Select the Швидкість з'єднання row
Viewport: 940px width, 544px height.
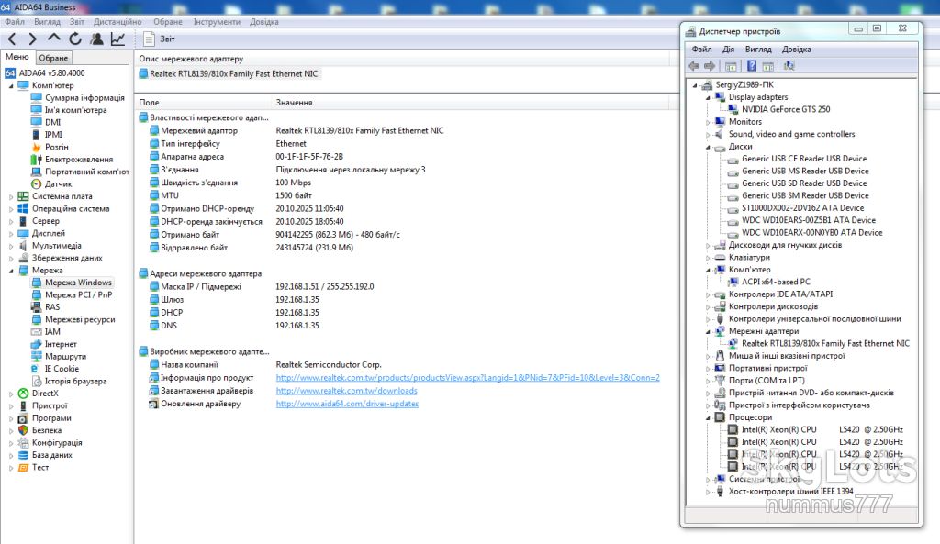[199, 183]
